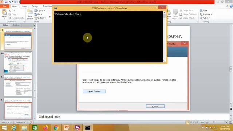Image resolution: width=233 pixels, height=131 pixels.
Task: Select the Slides pane tab
Action: click(5, 25)
